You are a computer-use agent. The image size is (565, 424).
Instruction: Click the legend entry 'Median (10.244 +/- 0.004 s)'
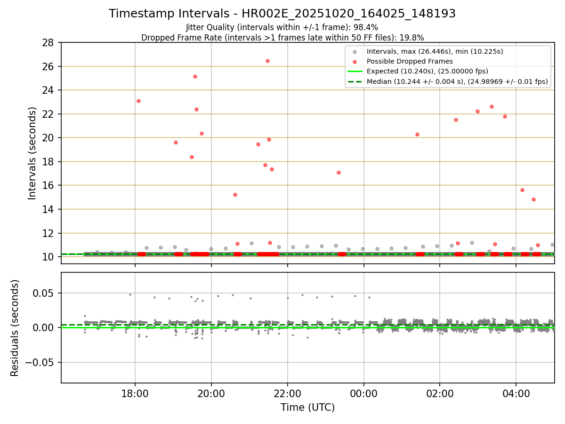(x=457, y=82)
